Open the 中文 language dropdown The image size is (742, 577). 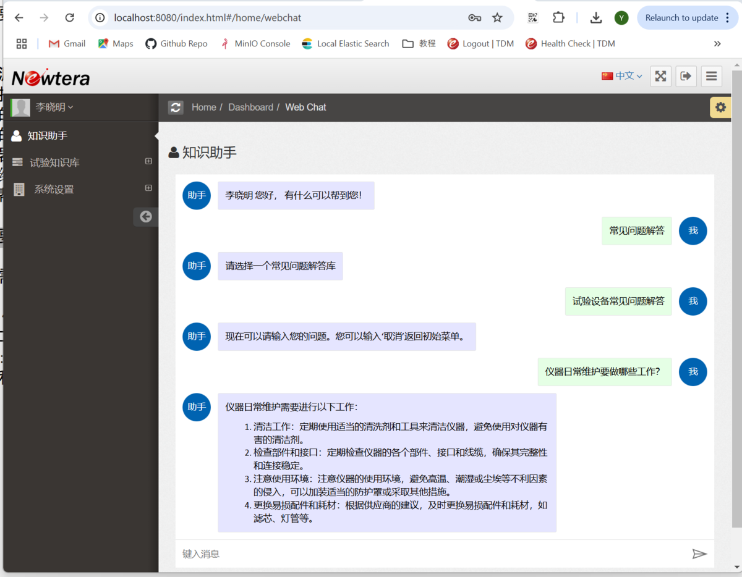622,76
